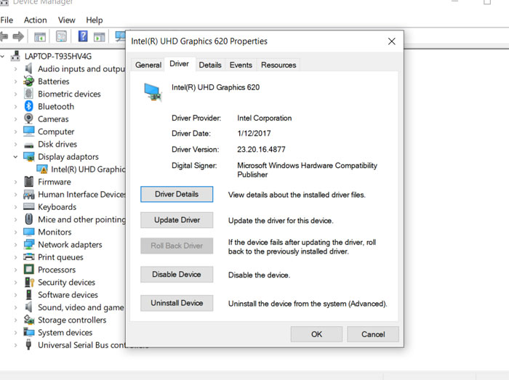Click the Universal Serial Bus plug icon
This screenshot has height=380, width=509.
(28, 344)
